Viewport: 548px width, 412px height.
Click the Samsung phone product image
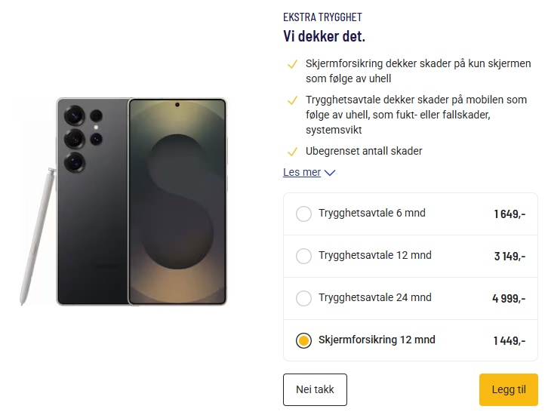point(142,201)
